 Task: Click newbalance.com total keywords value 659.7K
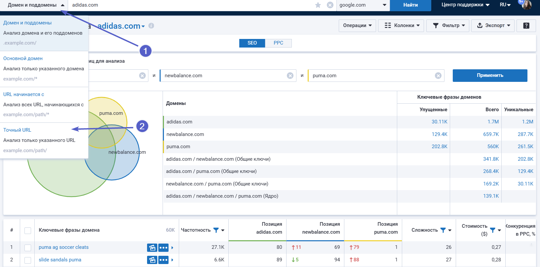491,134
